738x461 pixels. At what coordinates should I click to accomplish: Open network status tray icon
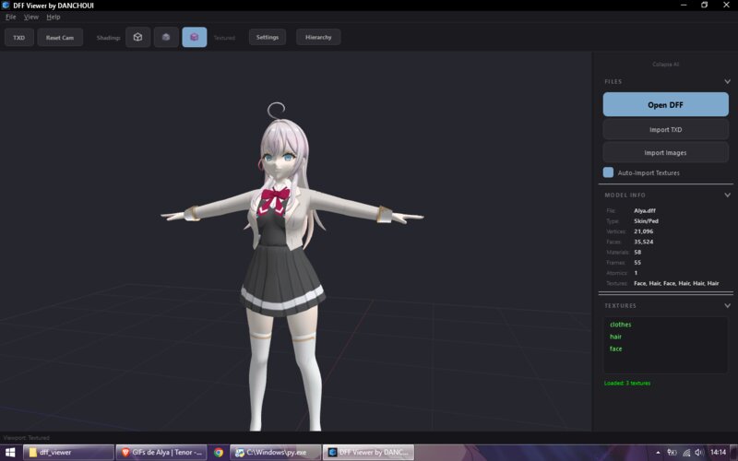[686, 453]
